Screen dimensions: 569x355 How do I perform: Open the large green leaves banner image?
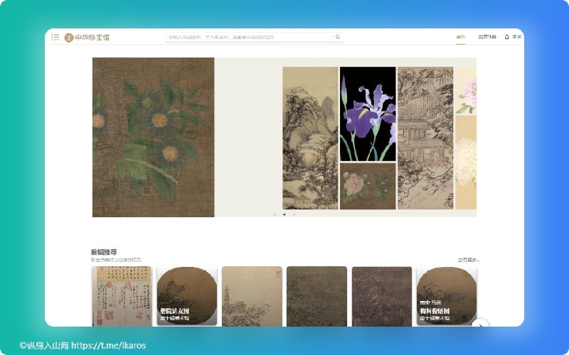[x=153, y=137]
